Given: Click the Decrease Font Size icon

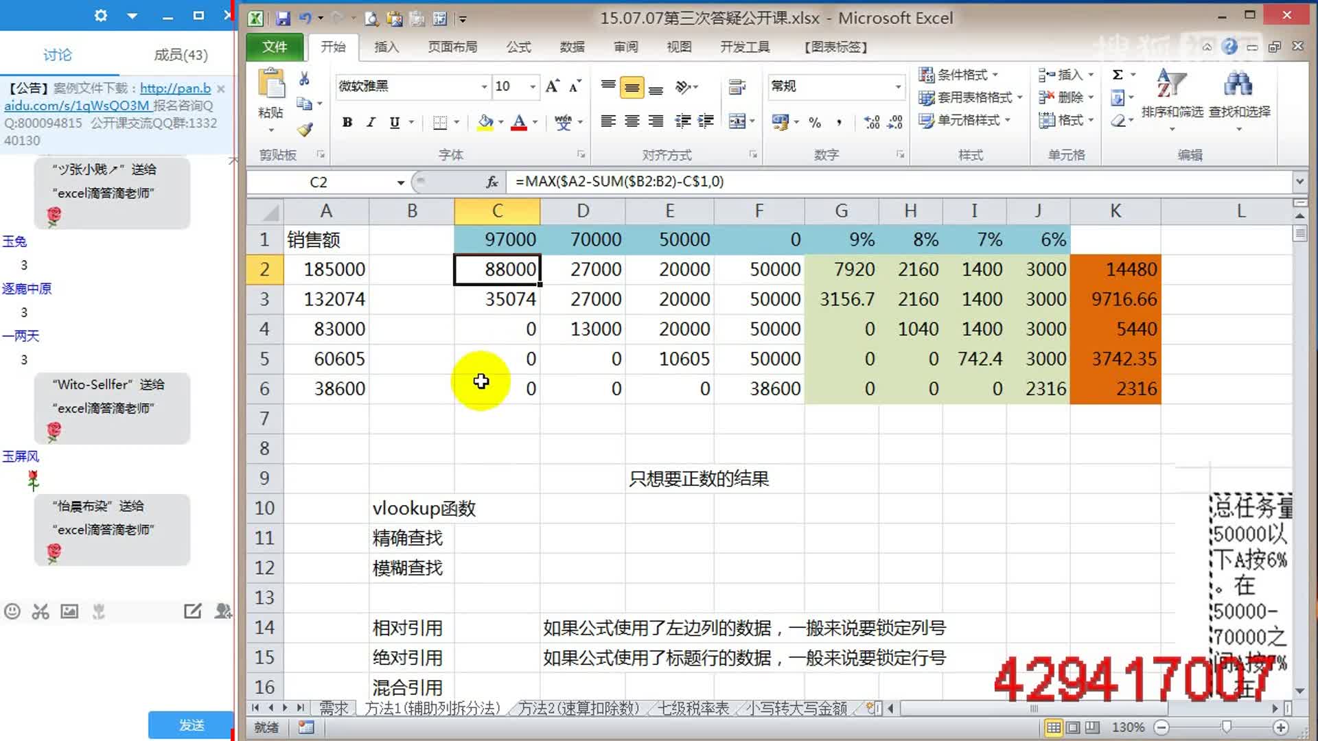Looking at the screenshot, I should (x=575, y=86).
